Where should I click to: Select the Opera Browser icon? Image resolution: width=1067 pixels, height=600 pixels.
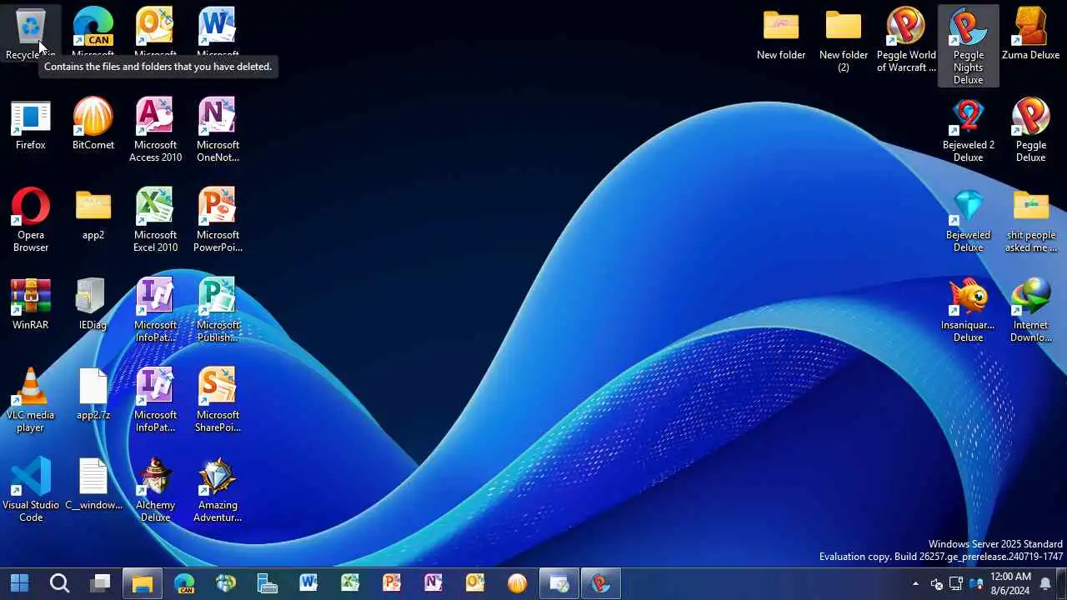point(31,220)
